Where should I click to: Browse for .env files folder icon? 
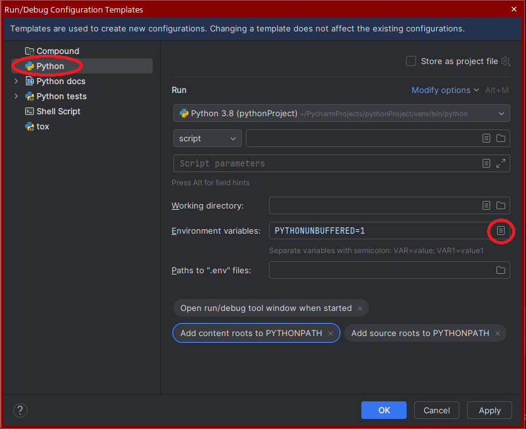[x=501, y=270]
